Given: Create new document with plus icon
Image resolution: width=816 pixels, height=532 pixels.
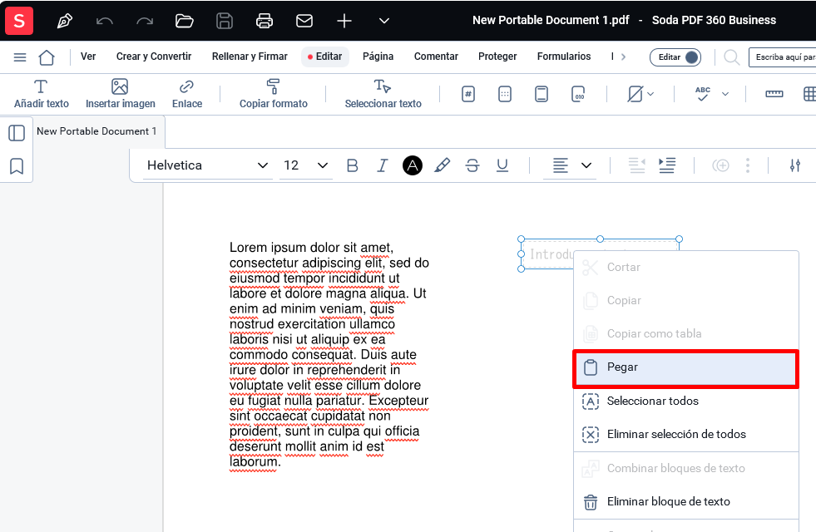Looking at the screenshot, I should coord(344,21).
